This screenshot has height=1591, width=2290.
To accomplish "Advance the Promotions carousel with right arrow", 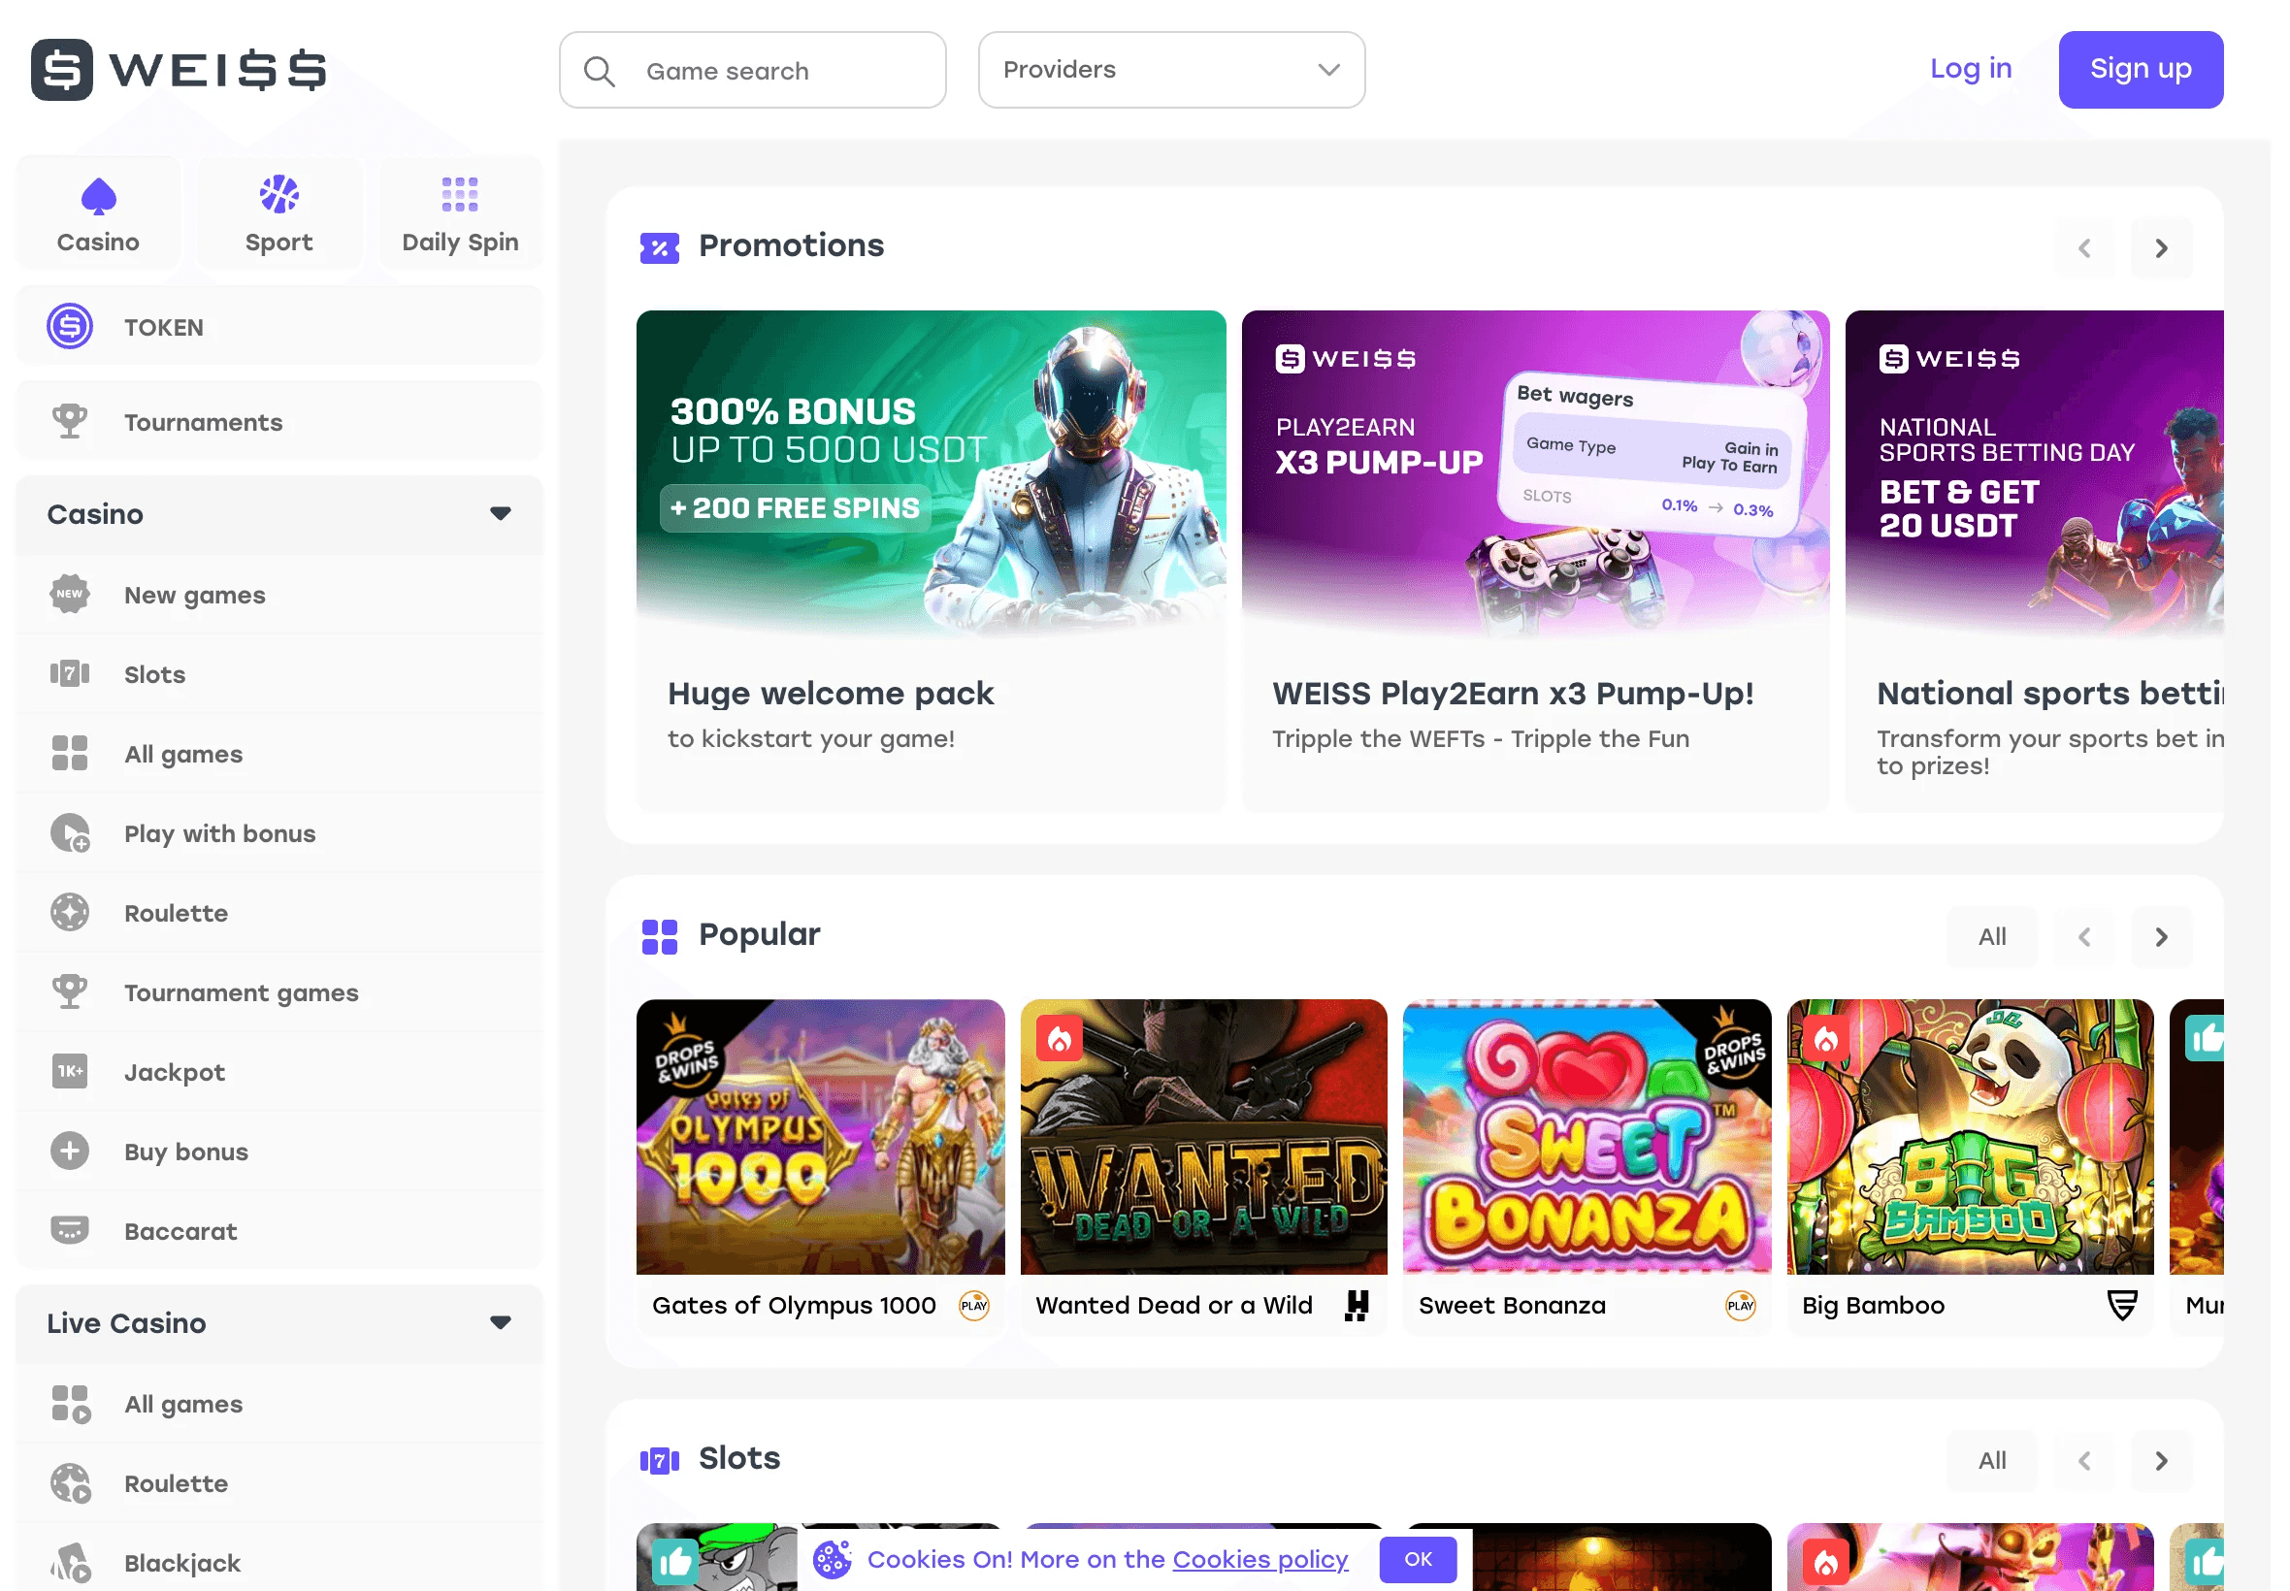I will click(x=2160, y=247).
